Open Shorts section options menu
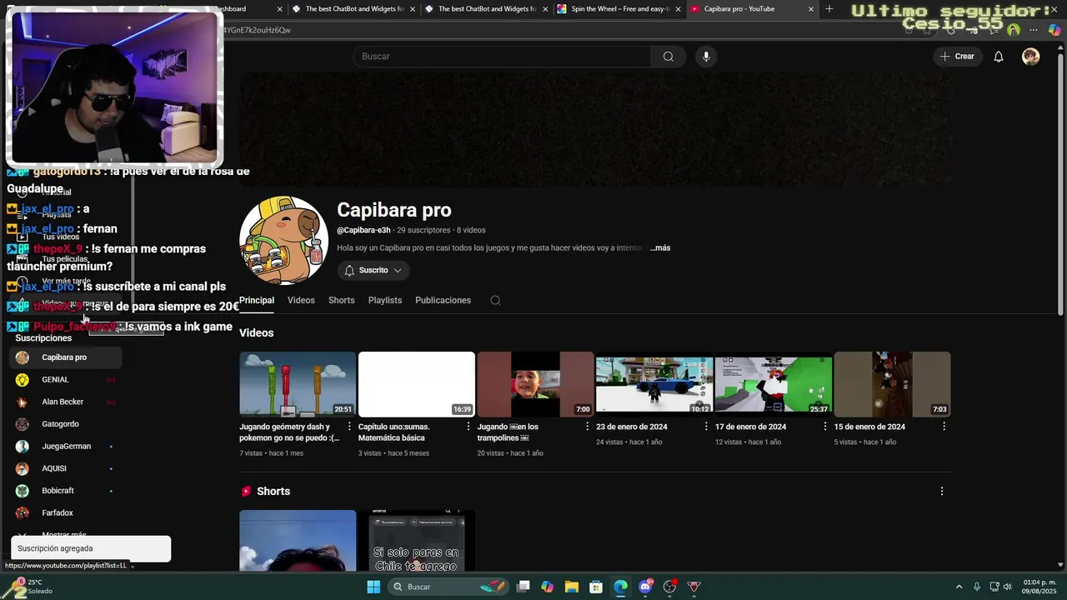Screen dimensions: 1067x600 click(x=942, y=492)
